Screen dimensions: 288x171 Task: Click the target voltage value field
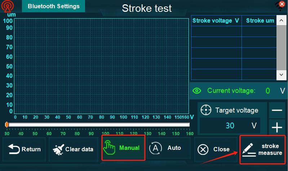click(230, 125)
